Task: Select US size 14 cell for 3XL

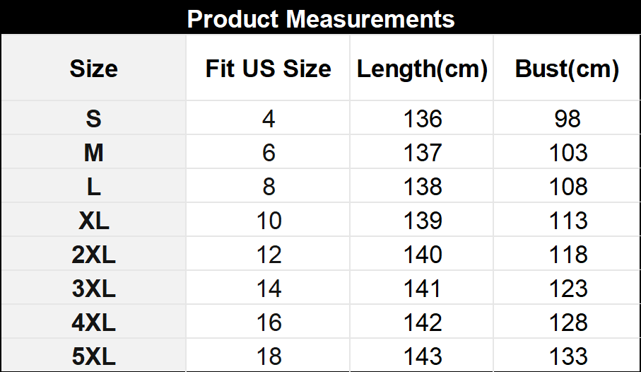Action: pos(268,289)
